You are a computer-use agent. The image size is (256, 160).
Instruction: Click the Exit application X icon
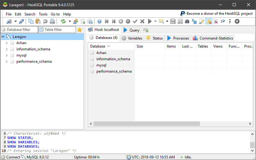pyautogui.click(x=237, y=21)
